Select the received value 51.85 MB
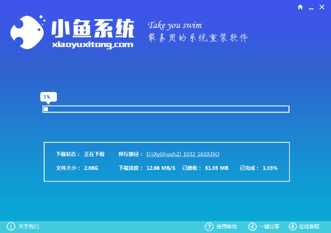This screenshot has width=331, height=233. pyautogui.click(x=217, y=168)
